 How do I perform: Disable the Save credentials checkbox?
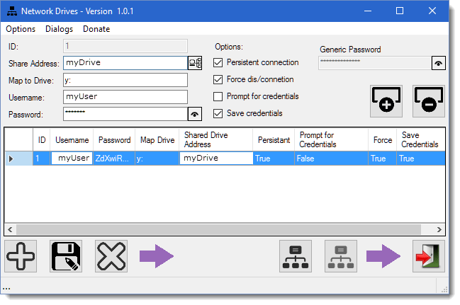coord(218,113)
